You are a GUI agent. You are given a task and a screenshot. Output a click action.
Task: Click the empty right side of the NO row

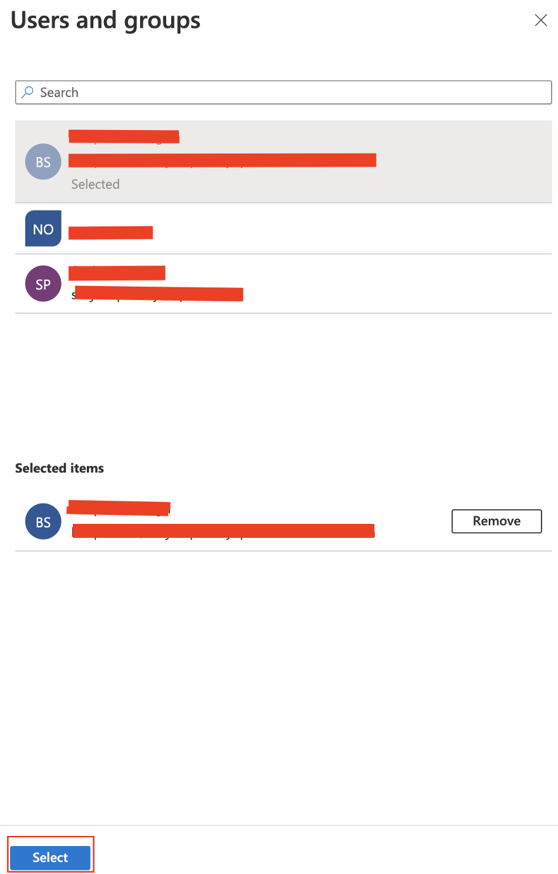tap(380, 229)
